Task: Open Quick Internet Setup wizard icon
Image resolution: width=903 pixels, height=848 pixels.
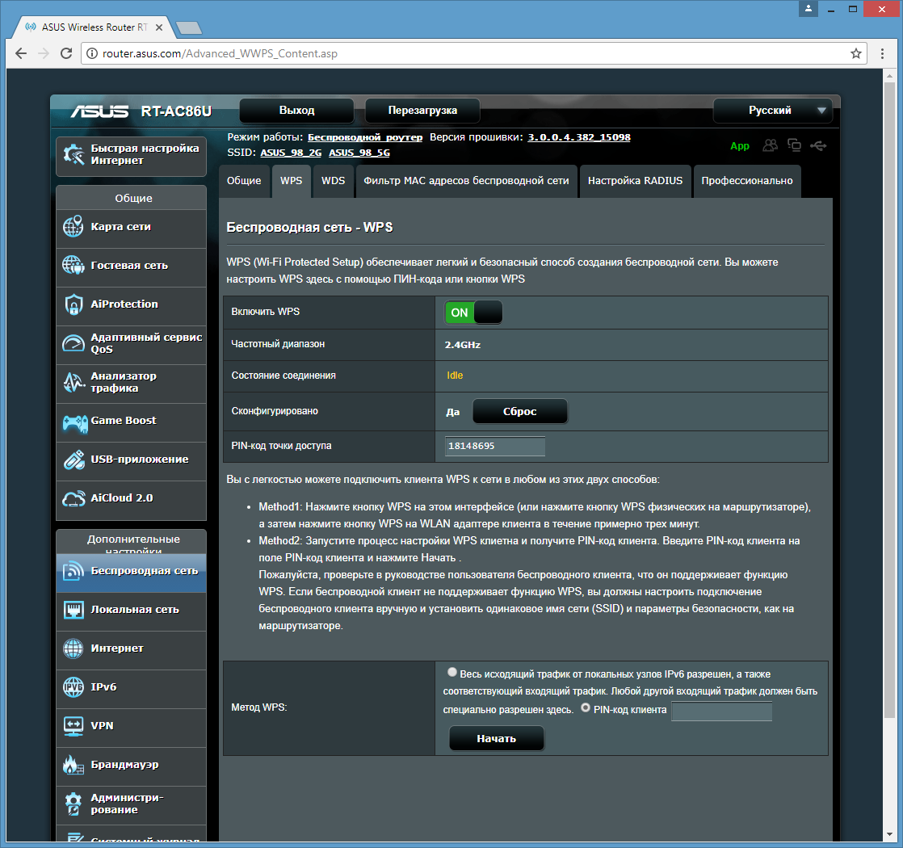Action: point(73,154)
